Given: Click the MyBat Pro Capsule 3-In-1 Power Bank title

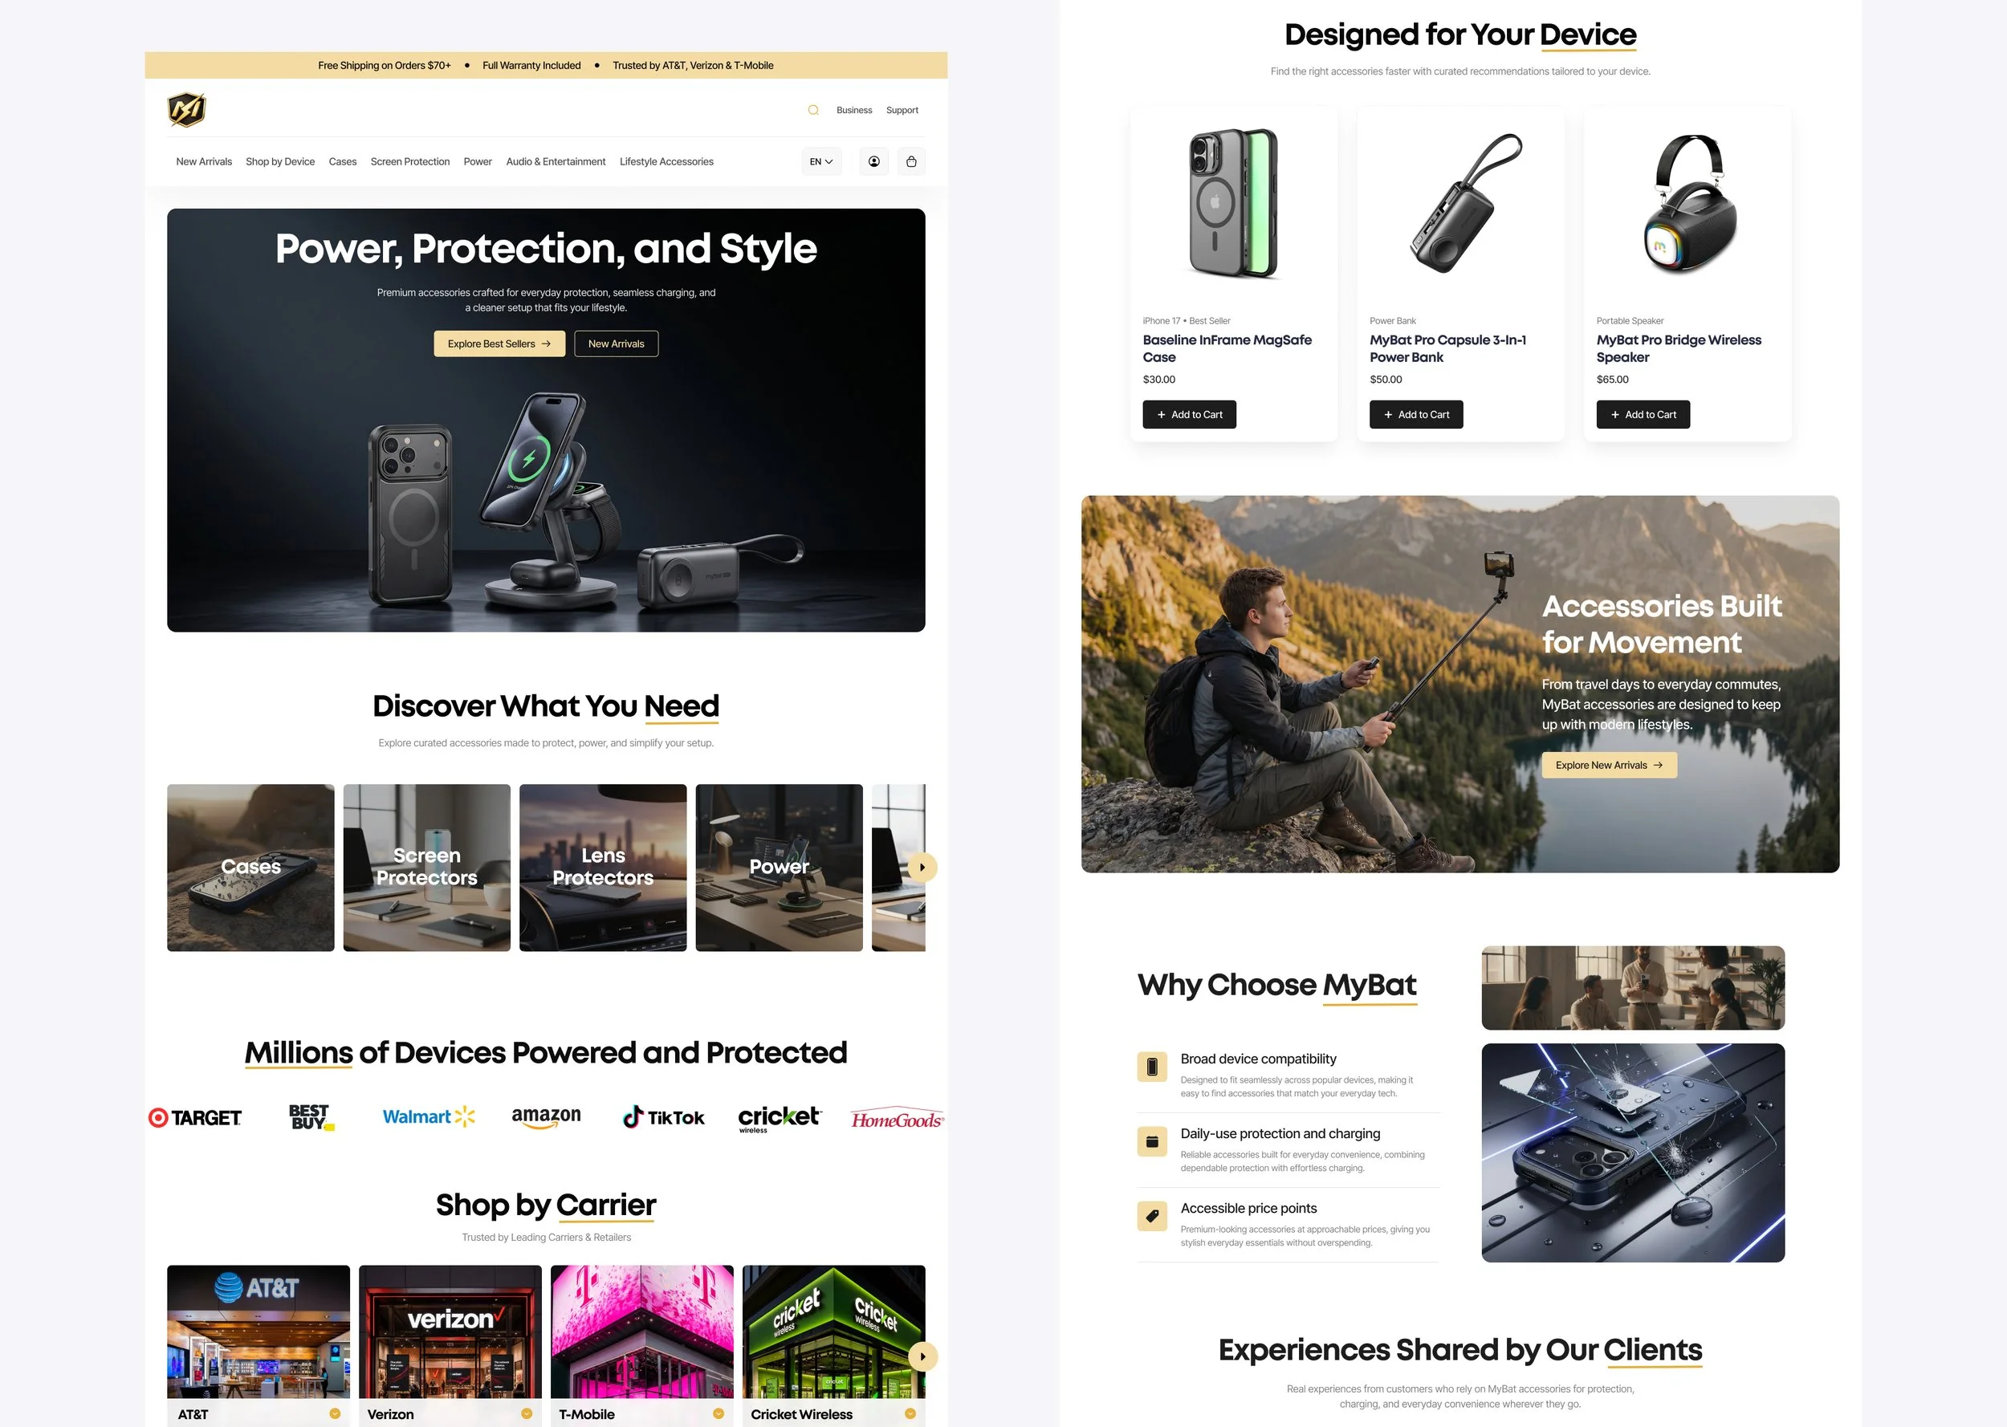Looking at the screenshot, I should (x=1447, y=349).
